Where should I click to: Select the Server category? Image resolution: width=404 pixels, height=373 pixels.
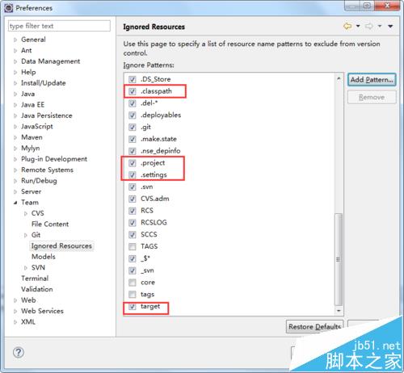(31, 191)
